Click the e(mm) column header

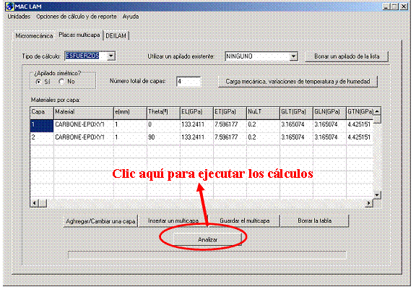click(x=130, y=112)
